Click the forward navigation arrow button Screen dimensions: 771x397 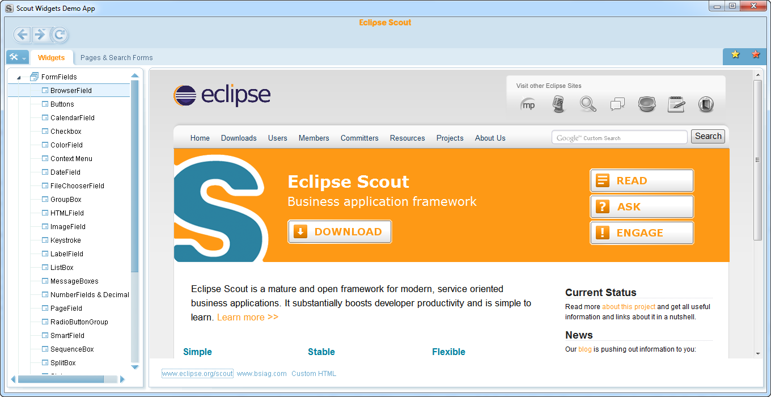click(40, 35)
